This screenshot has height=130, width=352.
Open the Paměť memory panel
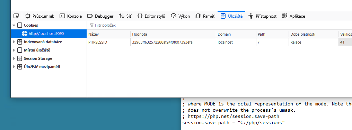click(x=205, y=16)
